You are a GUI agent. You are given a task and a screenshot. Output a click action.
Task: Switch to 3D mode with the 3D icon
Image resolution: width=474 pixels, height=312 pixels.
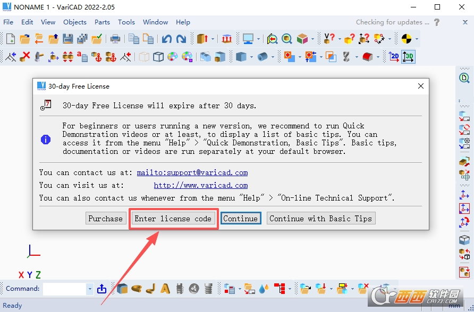(408, 56)
